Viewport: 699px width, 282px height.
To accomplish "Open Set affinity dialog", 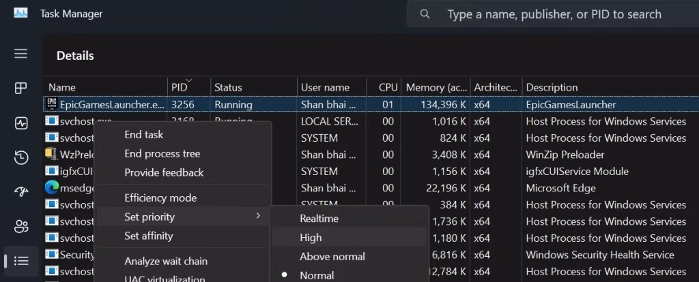I will tap(148, 236).
